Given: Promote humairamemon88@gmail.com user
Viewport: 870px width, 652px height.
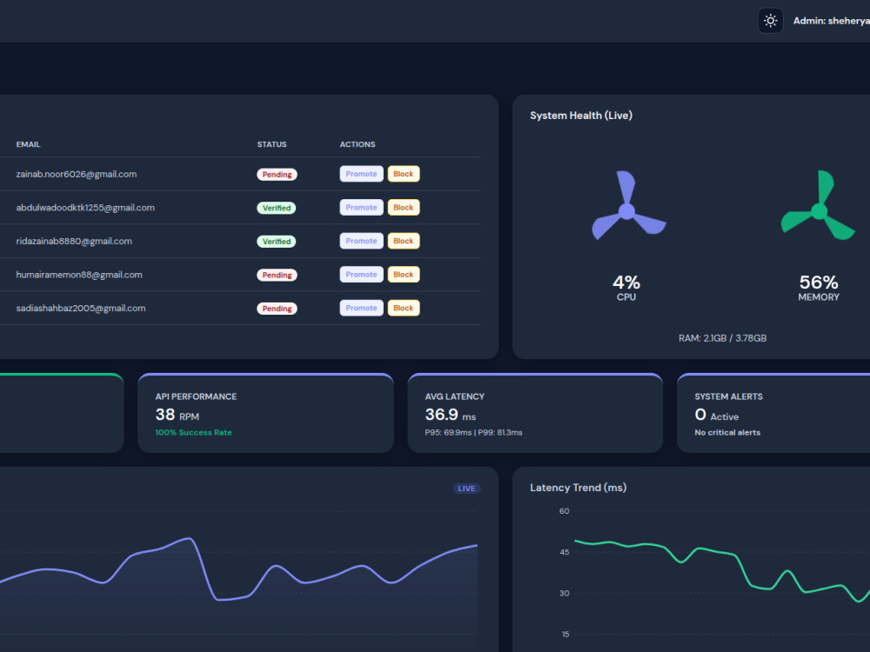Looking at the screenshot, I should (x=361, y=275).
